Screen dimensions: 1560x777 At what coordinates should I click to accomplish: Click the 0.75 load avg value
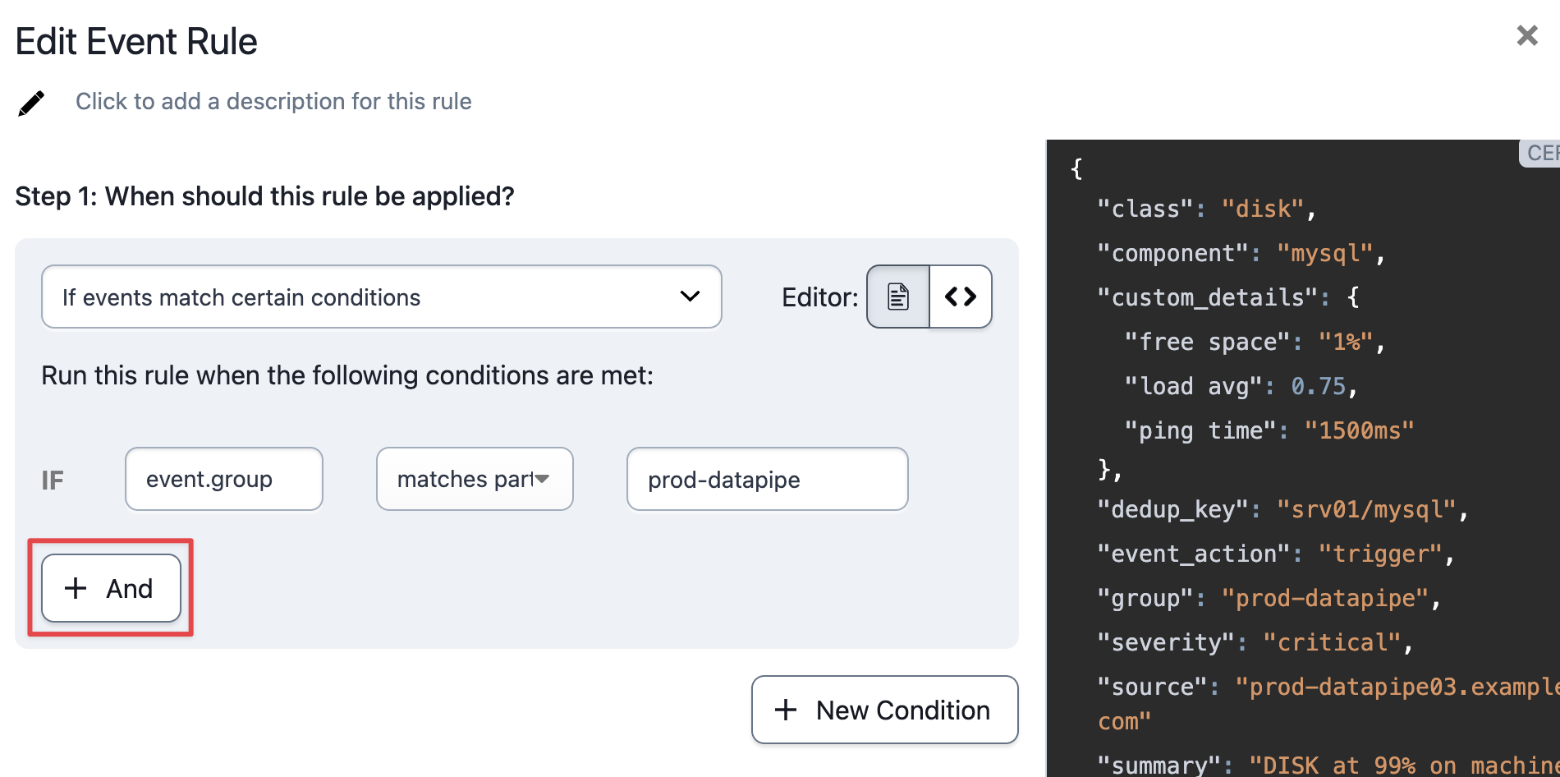click(1318, 386)
